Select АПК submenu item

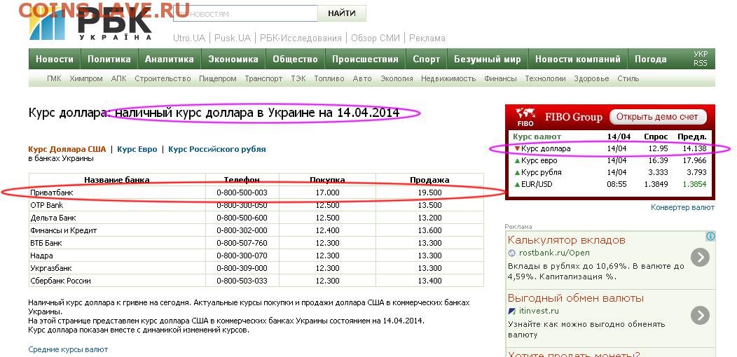(118, 79)
